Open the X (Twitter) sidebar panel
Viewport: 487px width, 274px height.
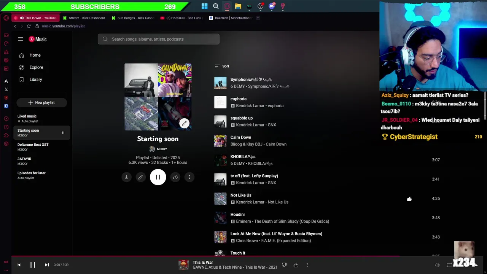pyautogui.click(x=6, y=89)
